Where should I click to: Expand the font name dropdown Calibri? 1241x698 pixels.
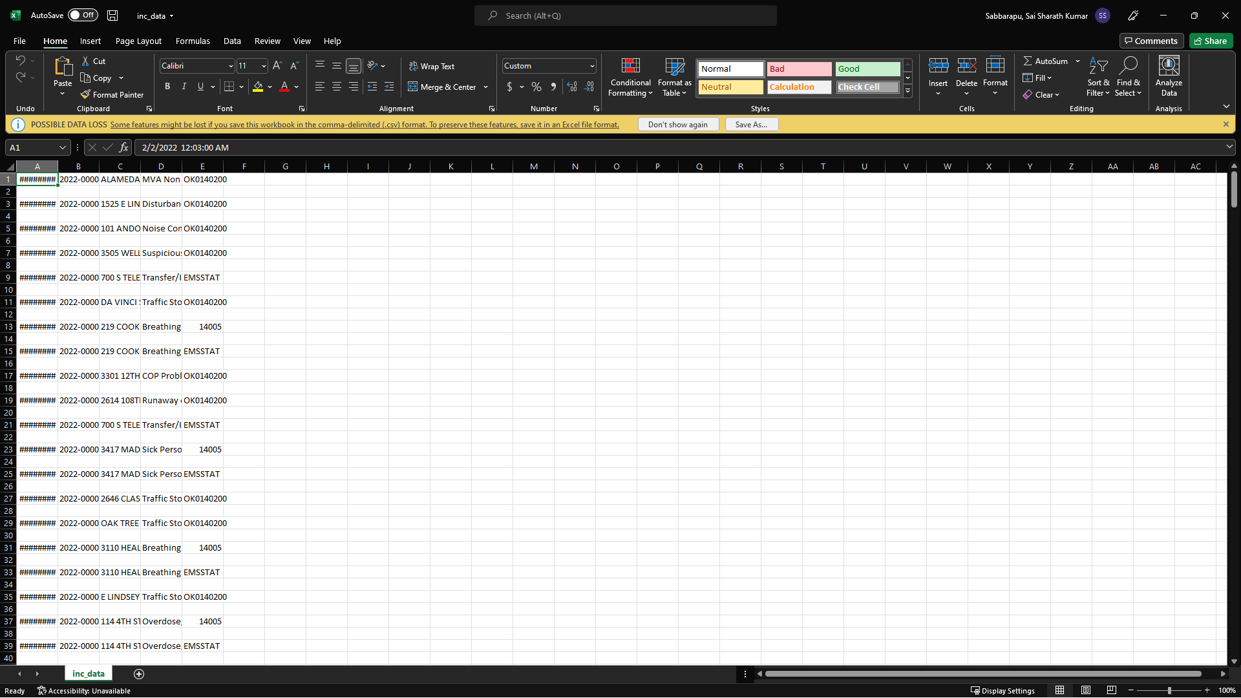(x=231, y=66)
